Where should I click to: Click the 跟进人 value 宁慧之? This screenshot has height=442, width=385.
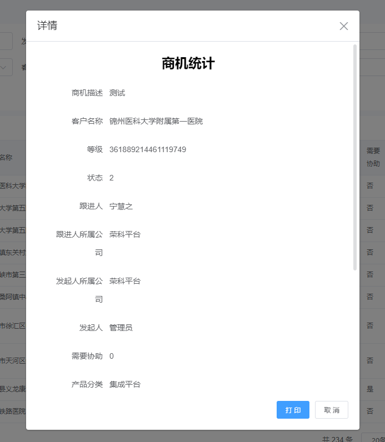click(x=121, y=206)
